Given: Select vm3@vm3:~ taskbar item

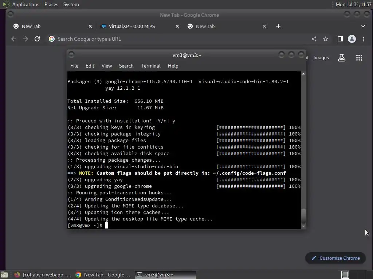Looking at the screenshot, I should [x=166, y=275].
